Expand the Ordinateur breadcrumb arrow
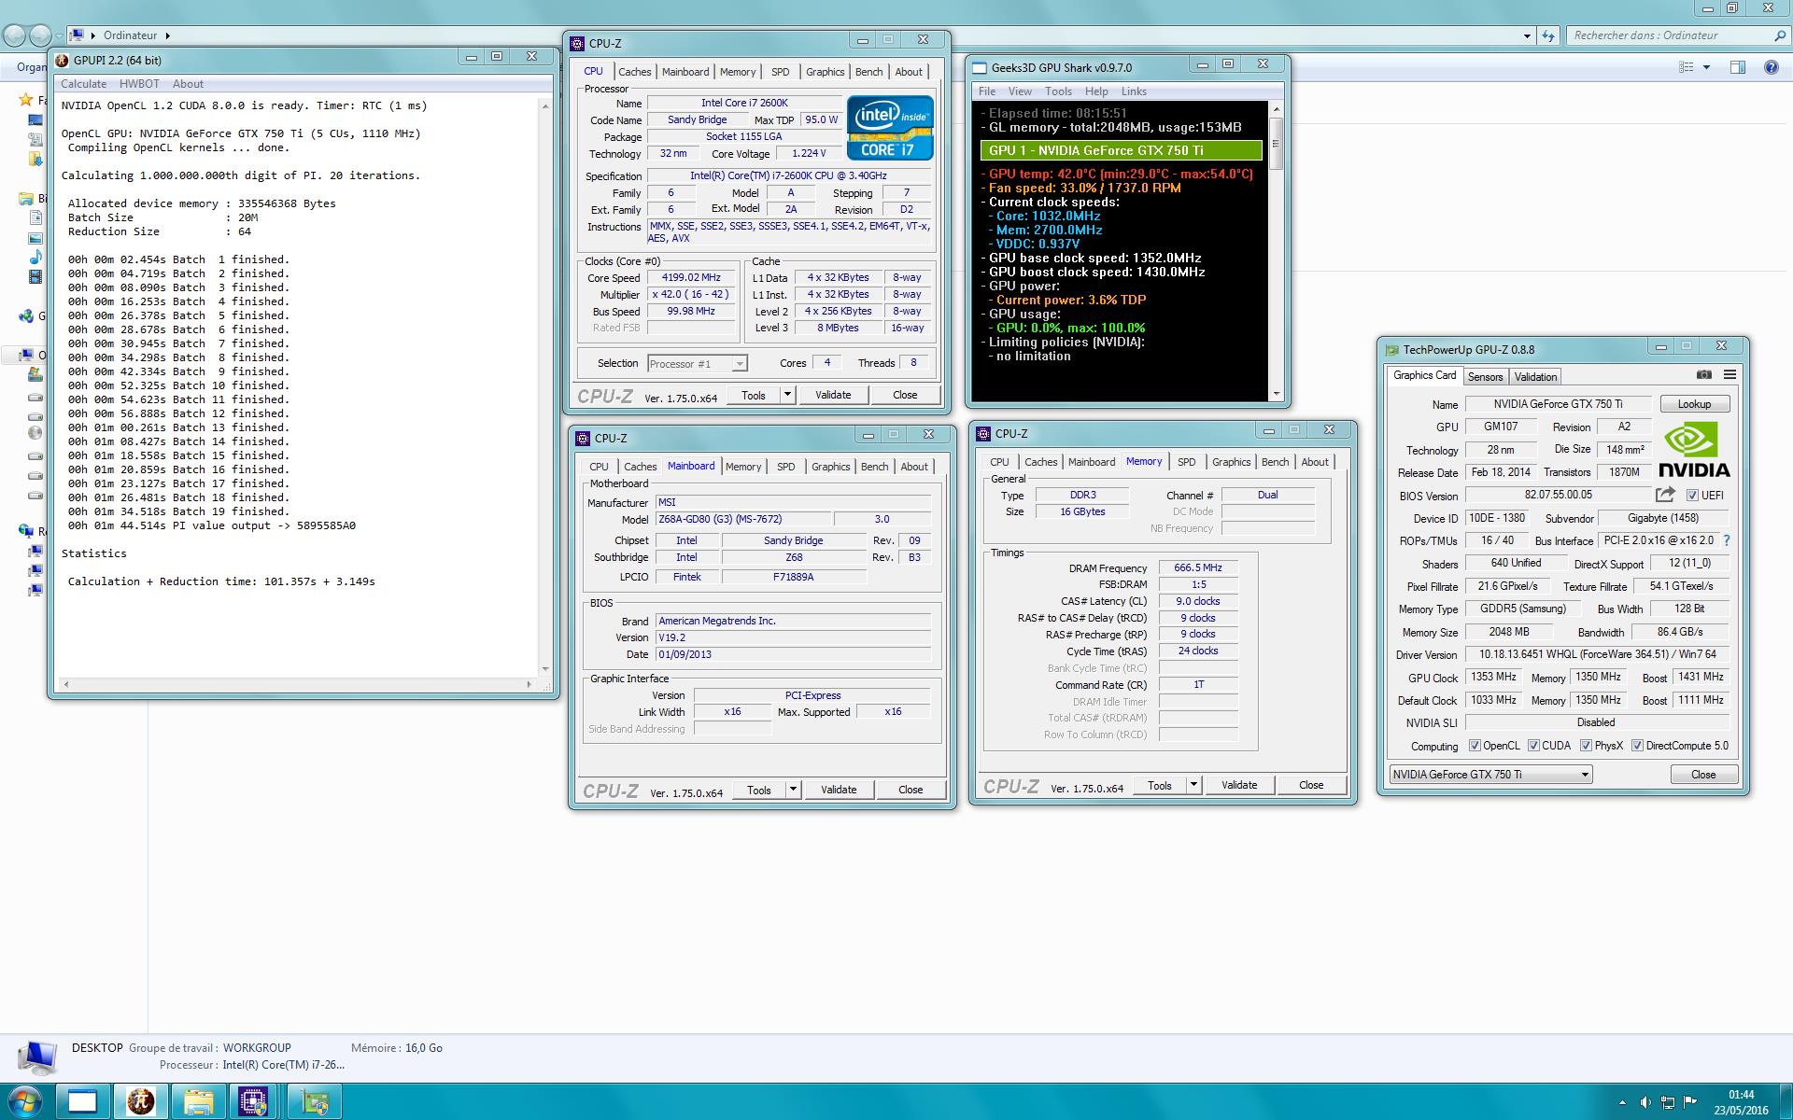This screenshot has height=1120, width=1793. tap(168, 35)
